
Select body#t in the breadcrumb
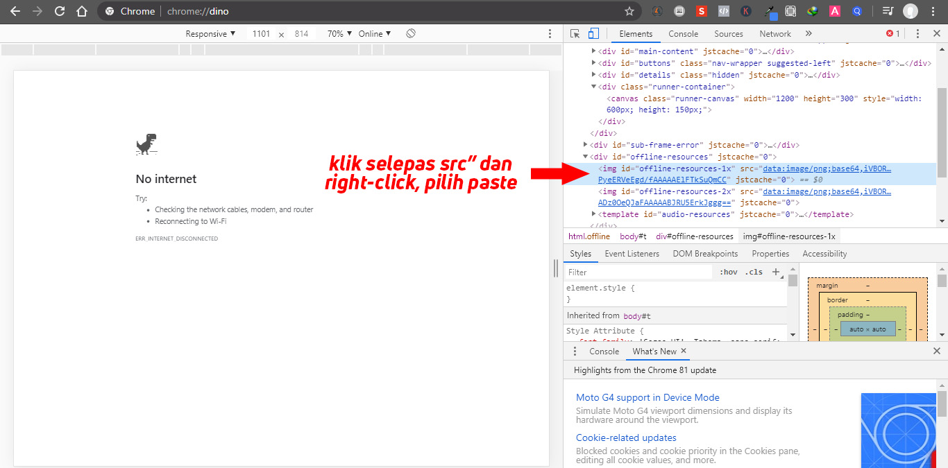(x=633, y=236)
